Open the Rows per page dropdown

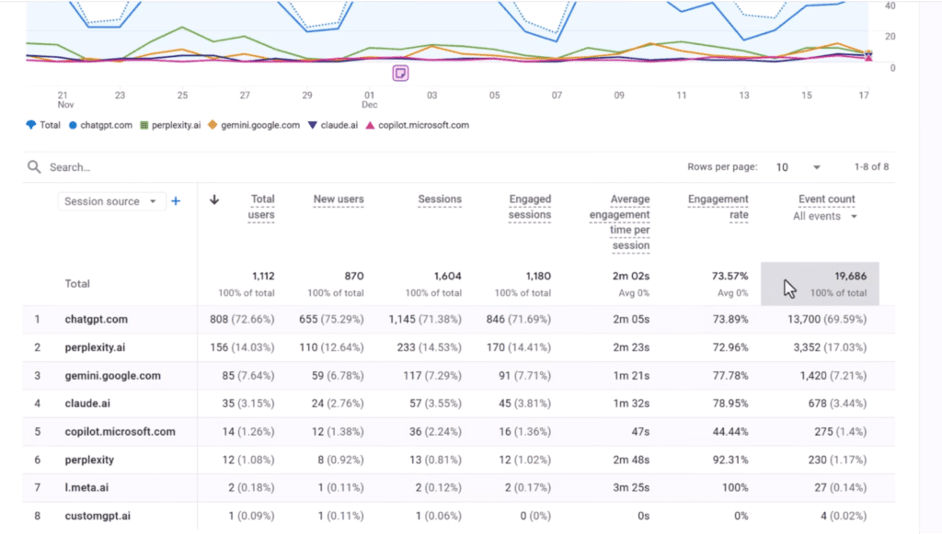click(x=797, y=167)
